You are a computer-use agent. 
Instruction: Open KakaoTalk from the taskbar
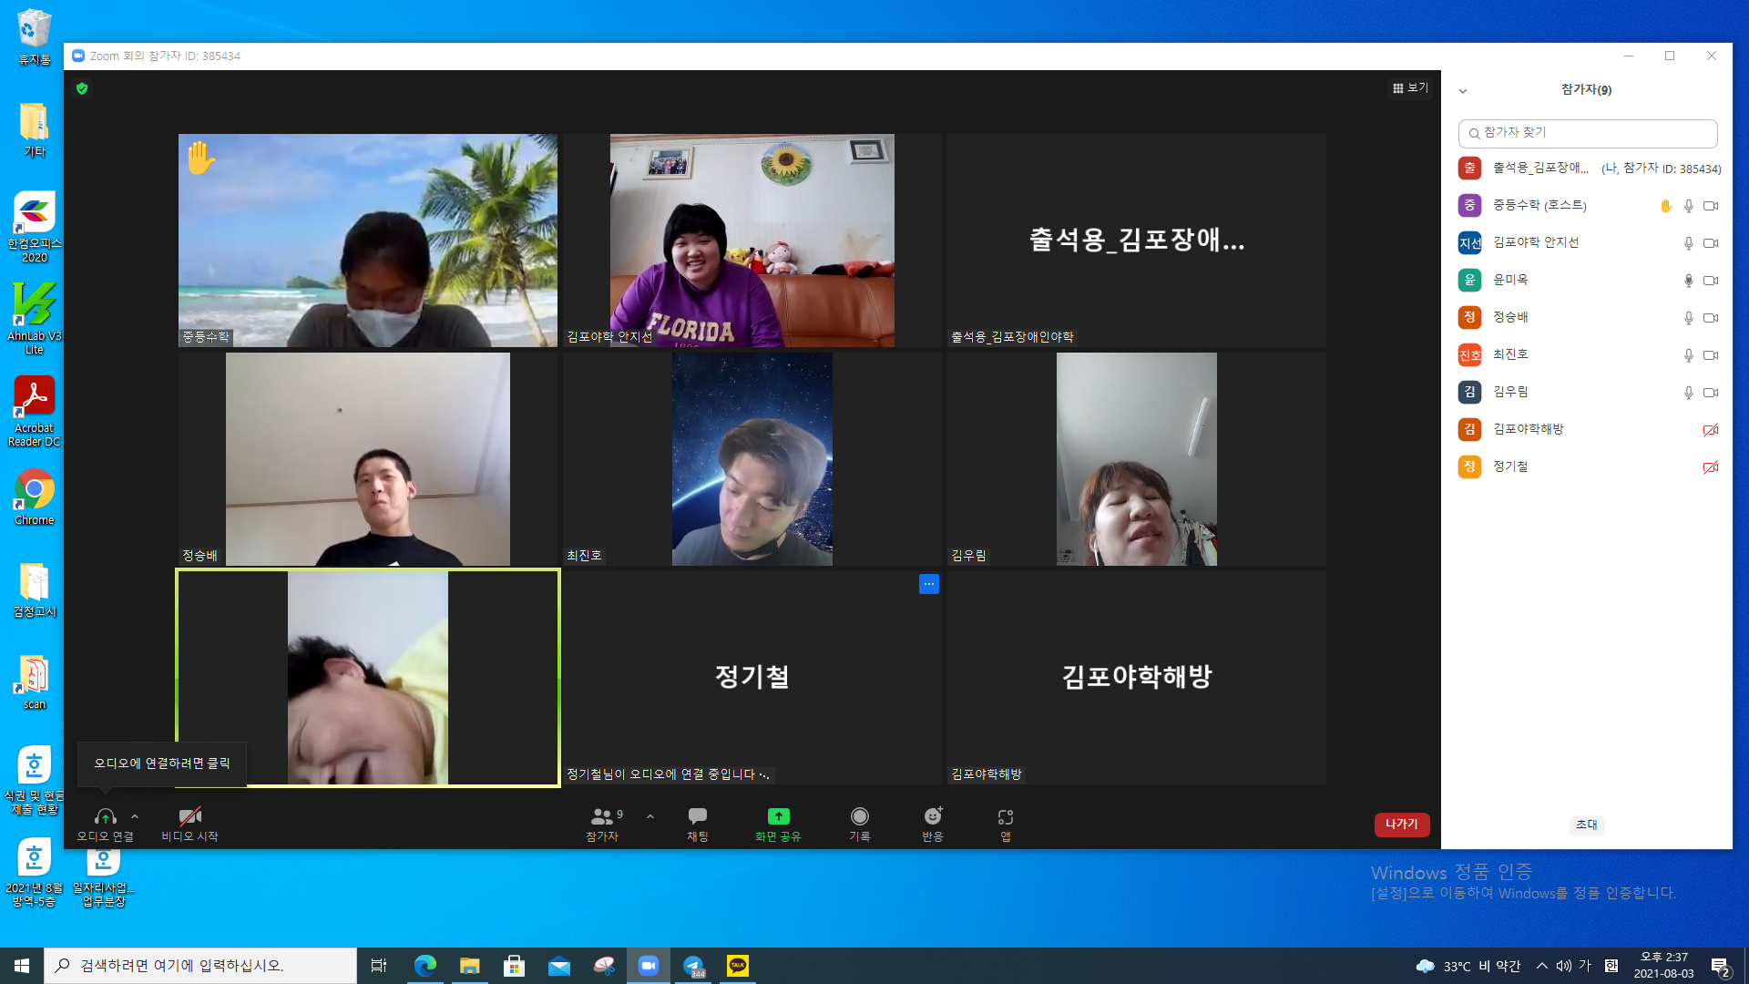pyautogui.click(x=738, y=966)
